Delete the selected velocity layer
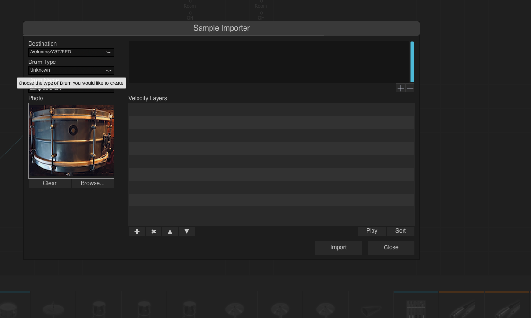The image size is (531, 318). [x=153, y=232]
